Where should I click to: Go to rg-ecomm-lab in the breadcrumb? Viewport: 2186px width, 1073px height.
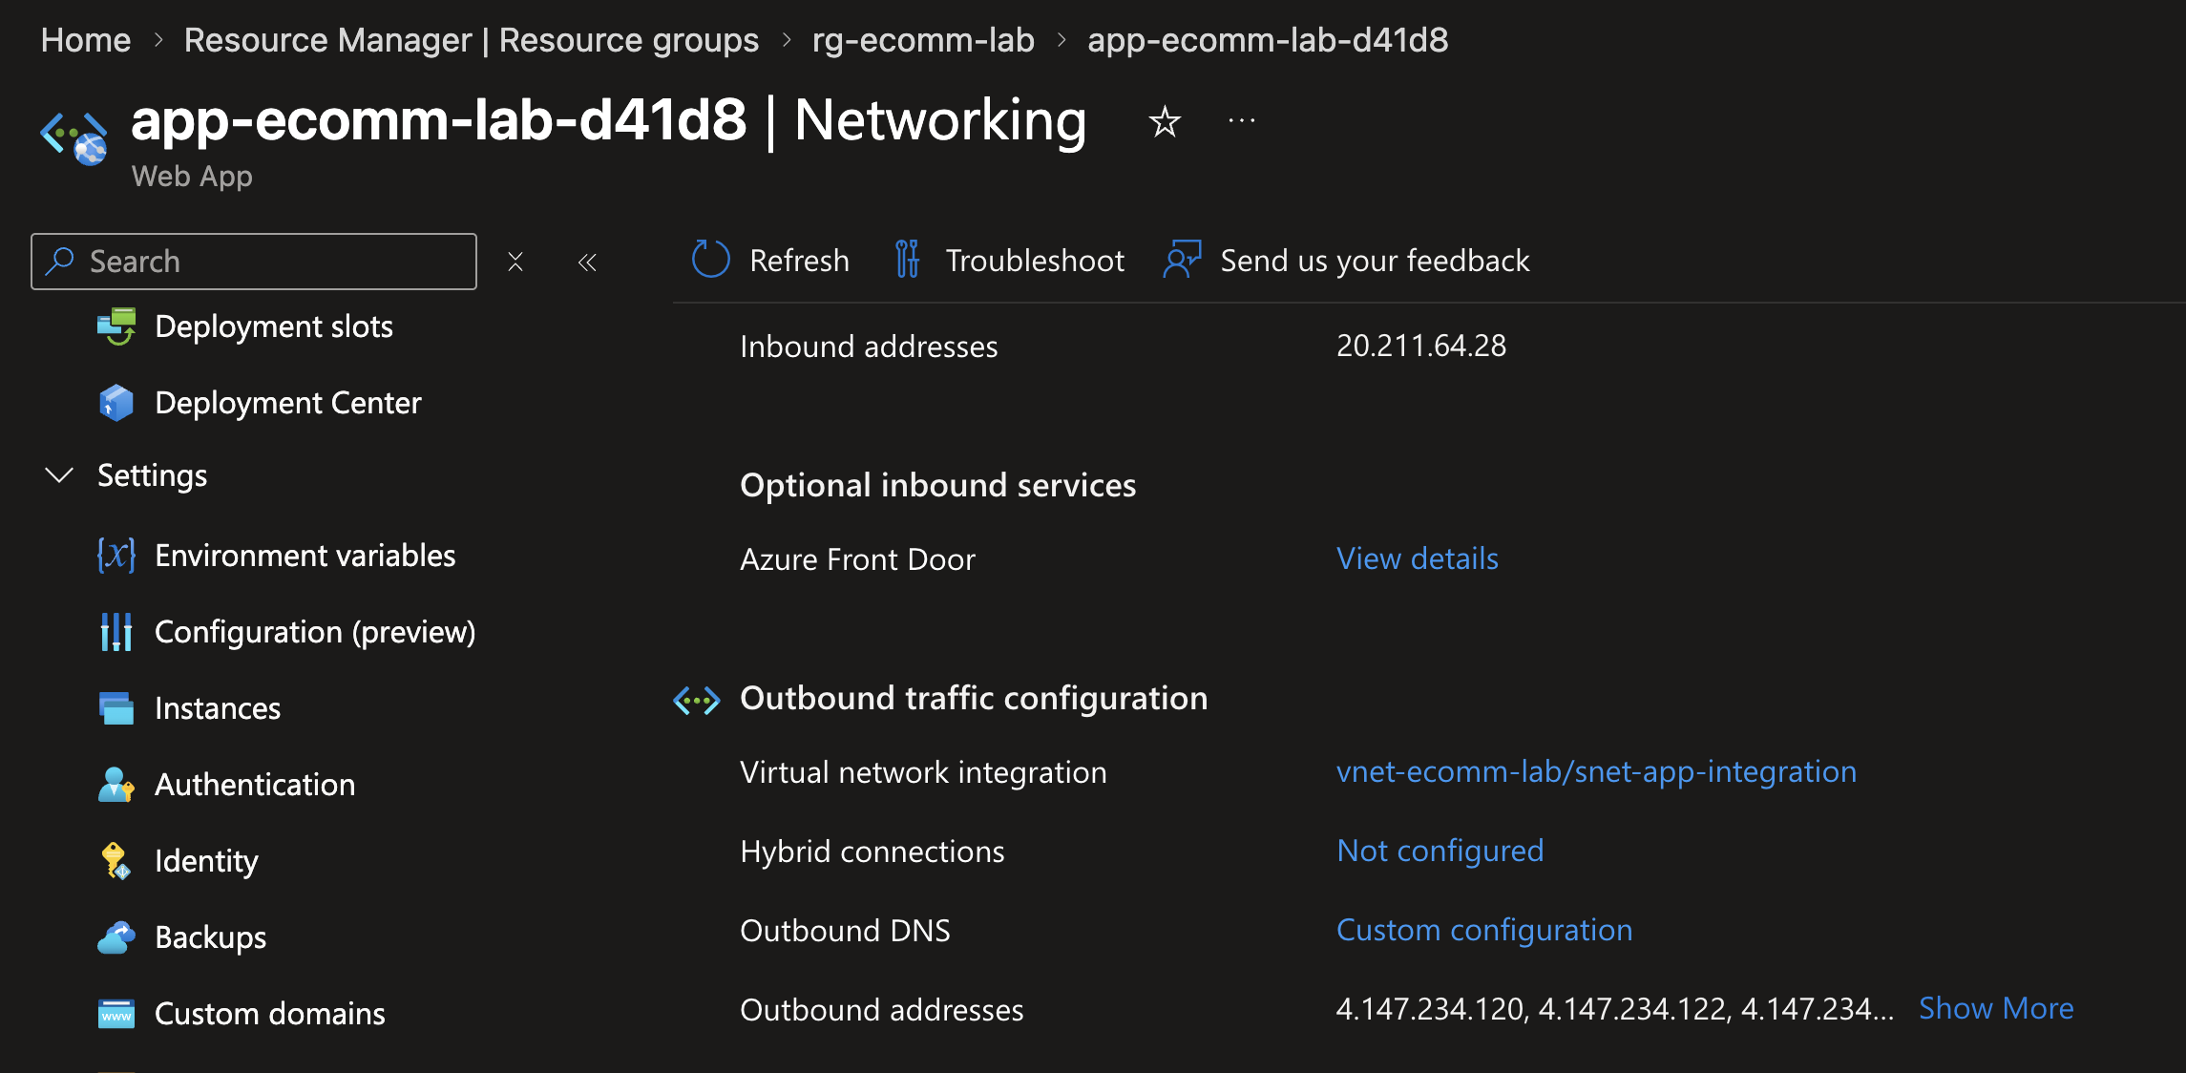click(923, 40)
